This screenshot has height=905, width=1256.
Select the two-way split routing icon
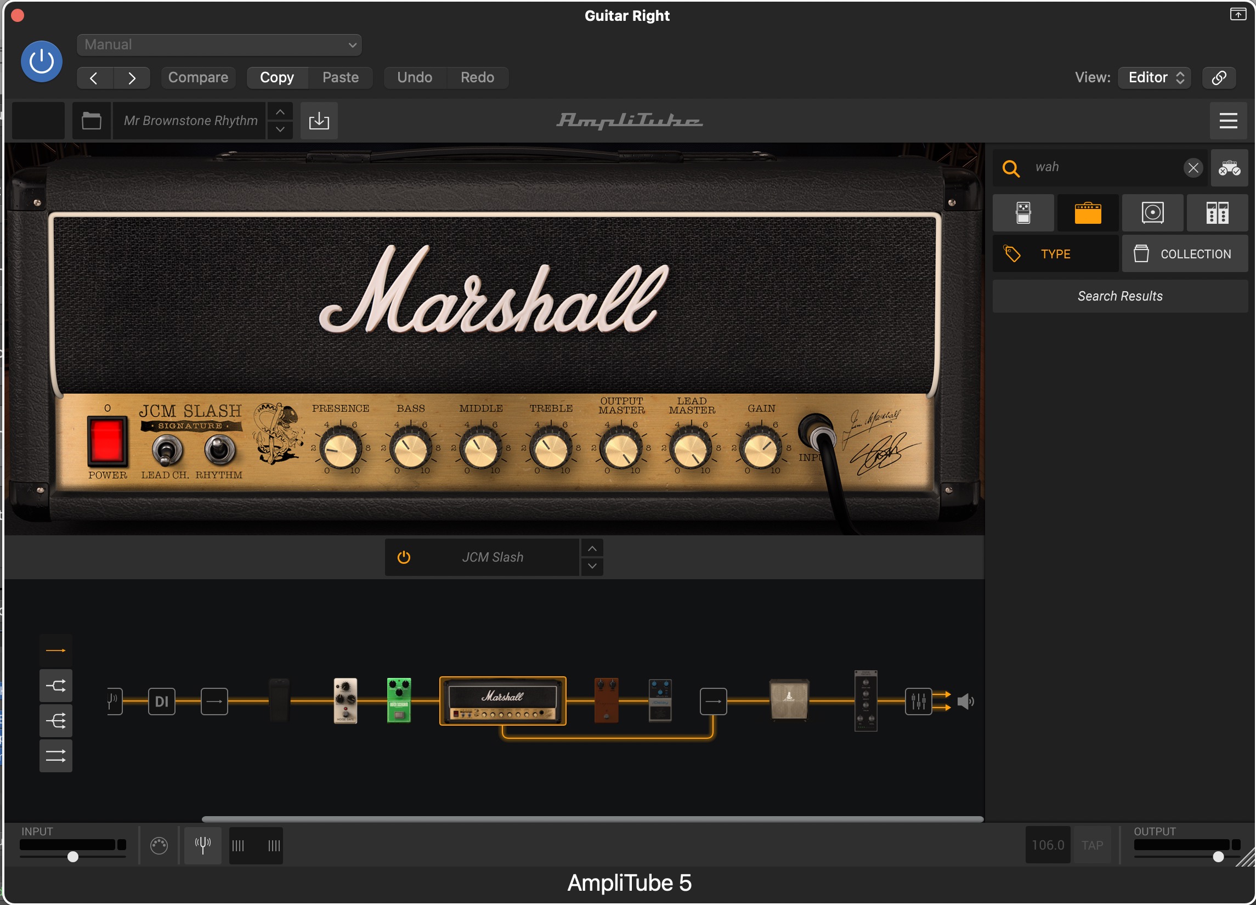[x=55, y=686]
